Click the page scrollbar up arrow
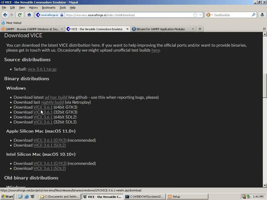267x200 pixels. coord(265,34)
